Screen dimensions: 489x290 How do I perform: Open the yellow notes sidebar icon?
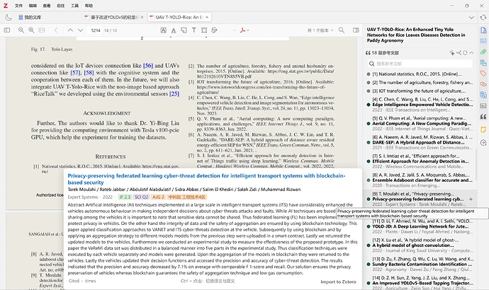tap(483, 129)
